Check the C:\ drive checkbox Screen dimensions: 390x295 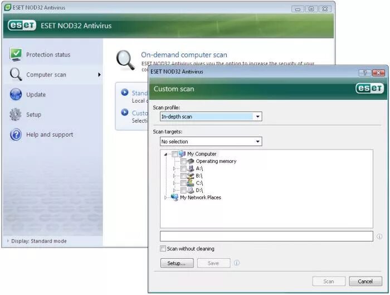click(x=183, y=183)
